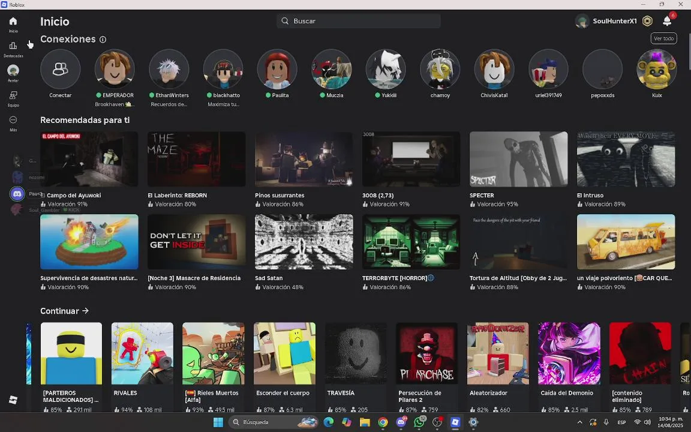
Task: Open the ESP language indicator
Action: click(622, 422)
